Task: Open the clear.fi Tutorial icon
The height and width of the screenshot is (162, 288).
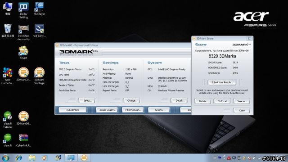Action: [x=8, y=120]
